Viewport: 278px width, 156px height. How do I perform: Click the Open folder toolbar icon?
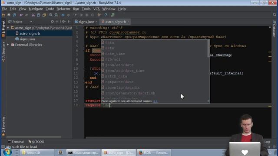(3, 15)
